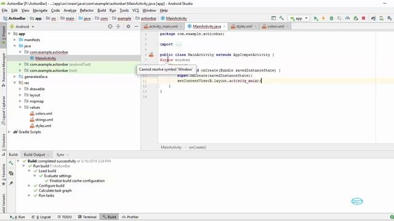Close the MainActivity.java tab
This screenshot has height=221, width=394.
click(x=224, y=26)
